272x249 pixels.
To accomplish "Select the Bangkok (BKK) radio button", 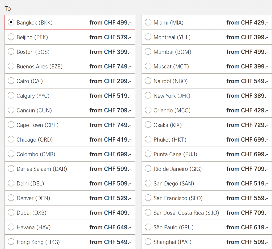I will (11, 23).
